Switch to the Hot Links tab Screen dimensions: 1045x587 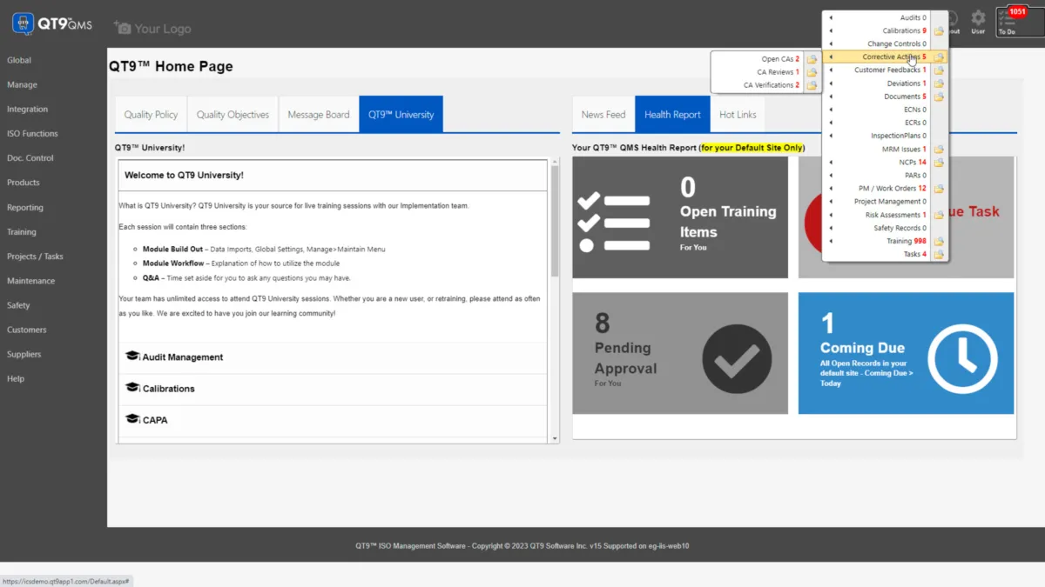[738, 115]
